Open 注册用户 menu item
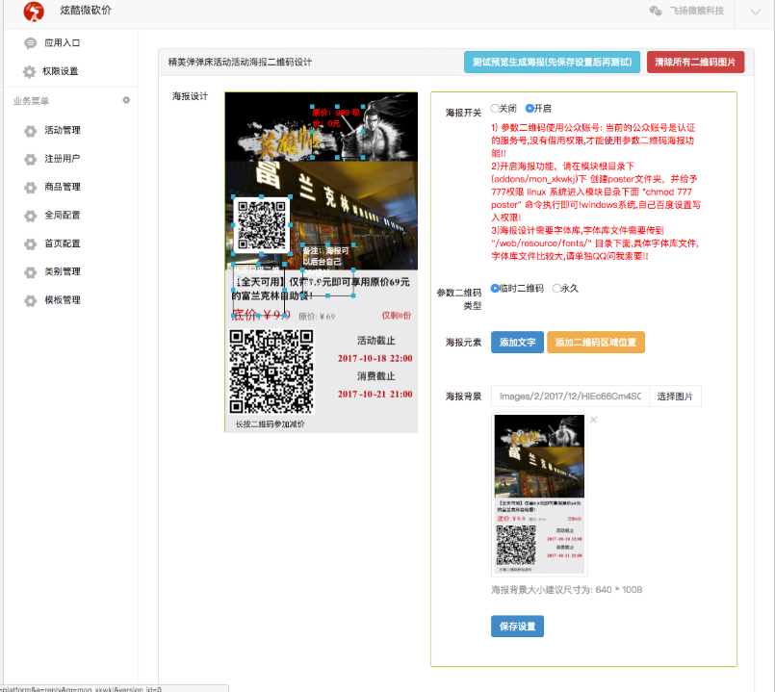Screen dimensions: 775x692 pyautogui.click(x=63, y=158)
